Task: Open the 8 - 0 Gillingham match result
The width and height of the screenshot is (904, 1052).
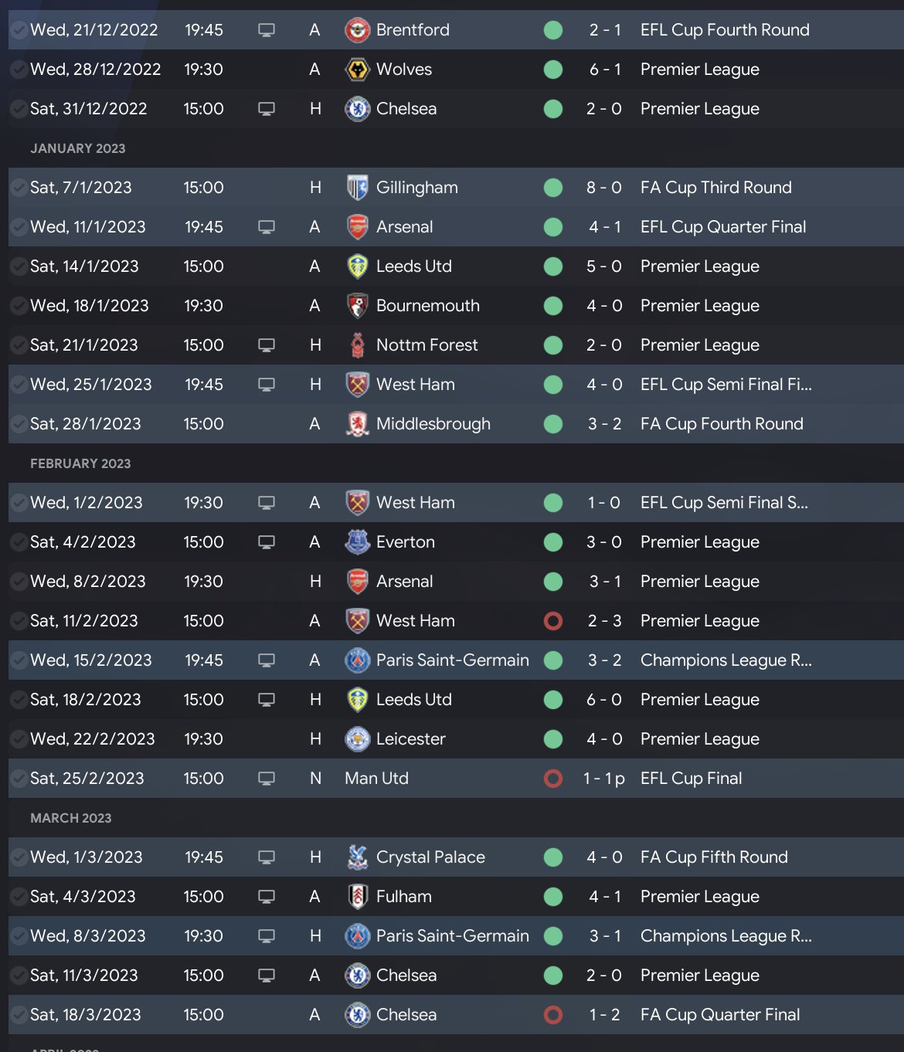Action: pos(603,188)
